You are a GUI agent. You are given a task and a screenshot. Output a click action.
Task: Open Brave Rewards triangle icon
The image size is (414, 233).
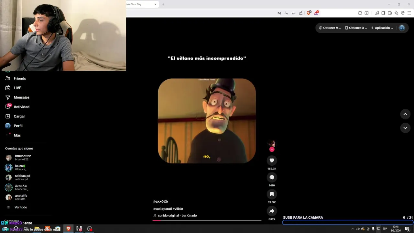316,13
